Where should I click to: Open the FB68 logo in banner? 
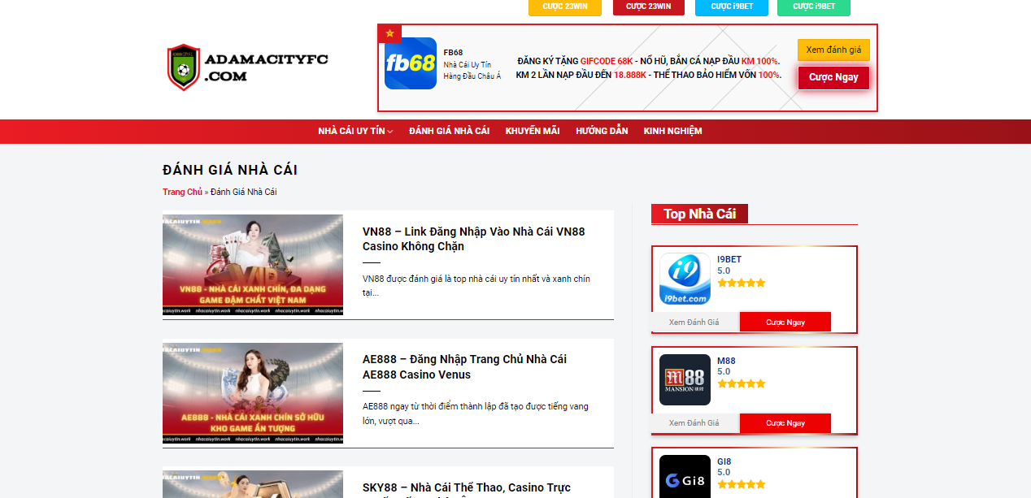[x=411, y=63]
